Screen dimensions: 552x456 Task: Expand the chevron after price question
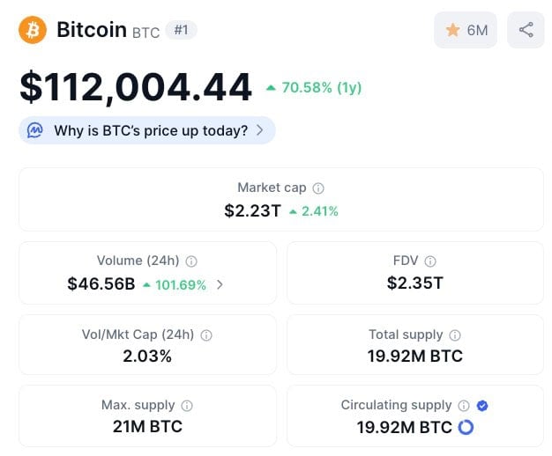tap(260, 130)
